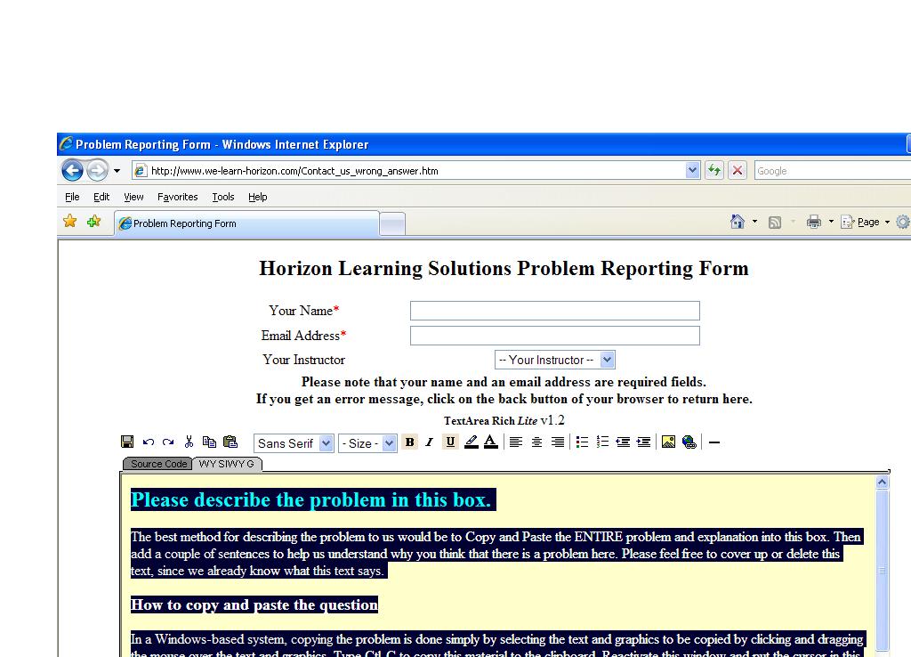
Task: Open the Help menu
Action: point(257,197)
